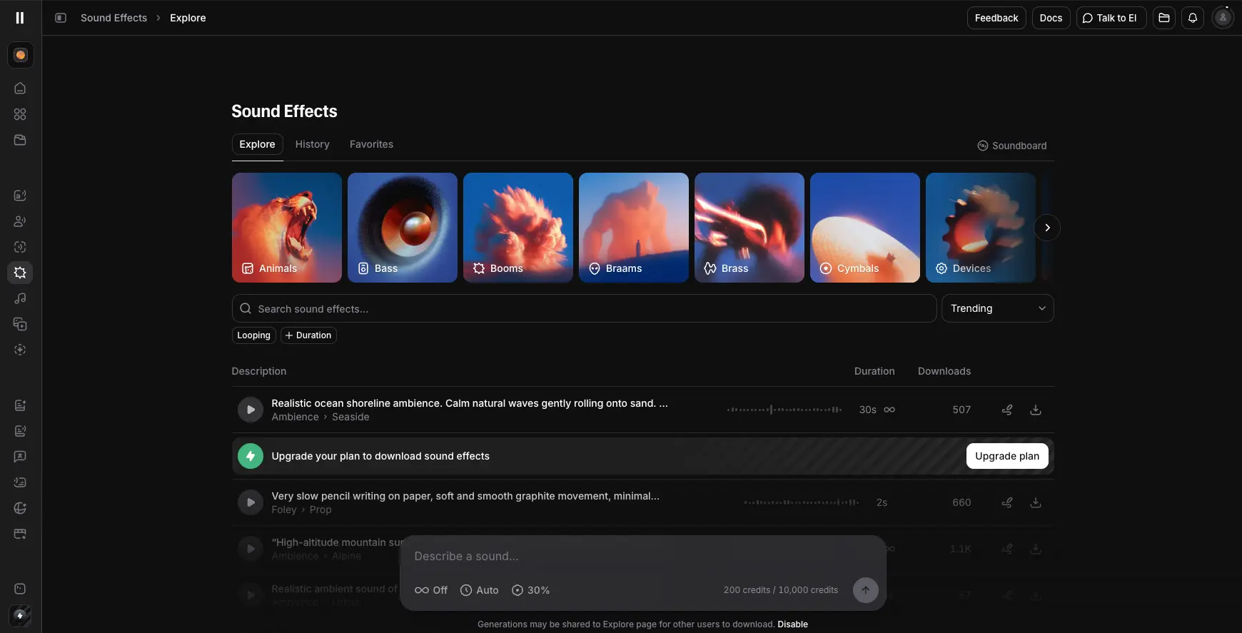
Task: Download the pencil writing sound effect
Action: (1036, 502)
